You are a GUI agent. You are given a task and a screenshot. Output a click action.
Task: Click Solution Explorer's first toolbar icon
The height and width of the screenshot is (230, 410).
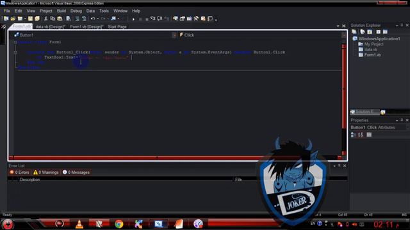point(354,32)
